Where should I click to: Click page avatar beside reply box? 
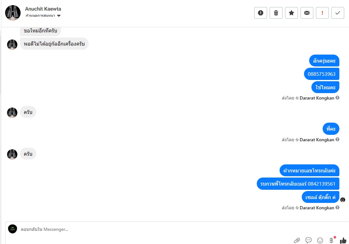click(13, 229)
